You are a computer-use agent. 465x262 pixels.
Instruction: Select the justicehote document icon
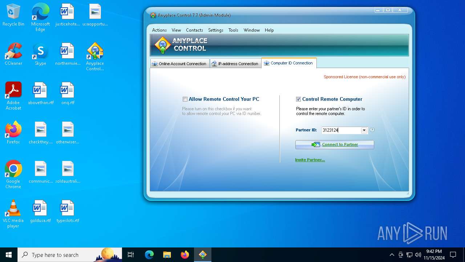(x=67, y=15)
